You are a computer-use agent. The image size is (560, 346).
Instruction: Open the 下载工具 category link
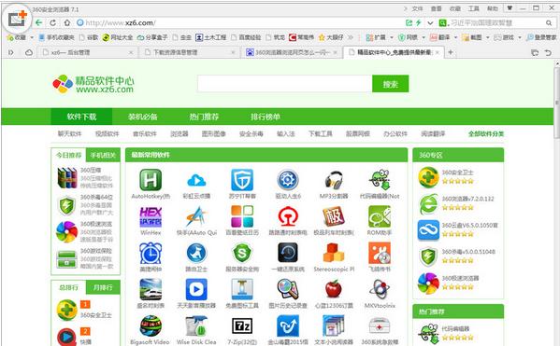point(321,134)
